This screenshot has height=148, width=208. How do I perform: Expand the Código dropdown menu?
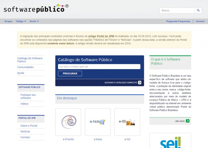click(x=21, y=21)
